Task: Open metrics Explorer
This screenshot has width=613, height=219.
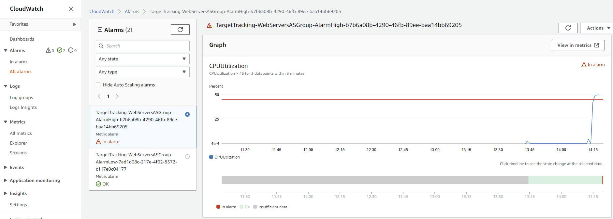Action: (x=18, y=143)
